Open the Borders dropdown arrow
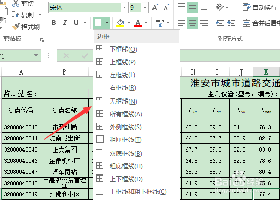 point(107,23)
